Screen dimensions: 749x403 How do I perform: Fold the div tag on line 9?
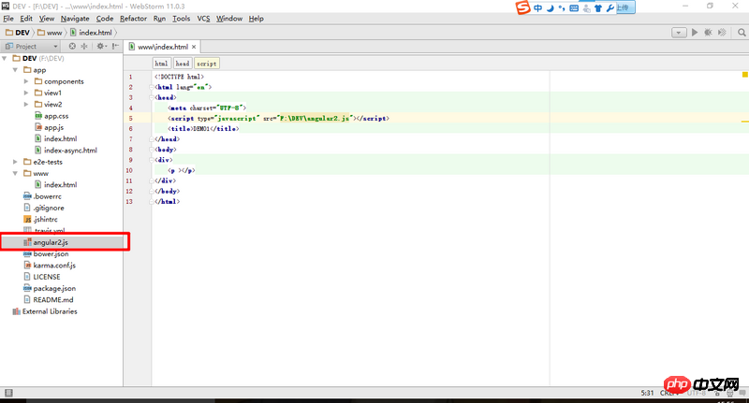click(153, 160)
